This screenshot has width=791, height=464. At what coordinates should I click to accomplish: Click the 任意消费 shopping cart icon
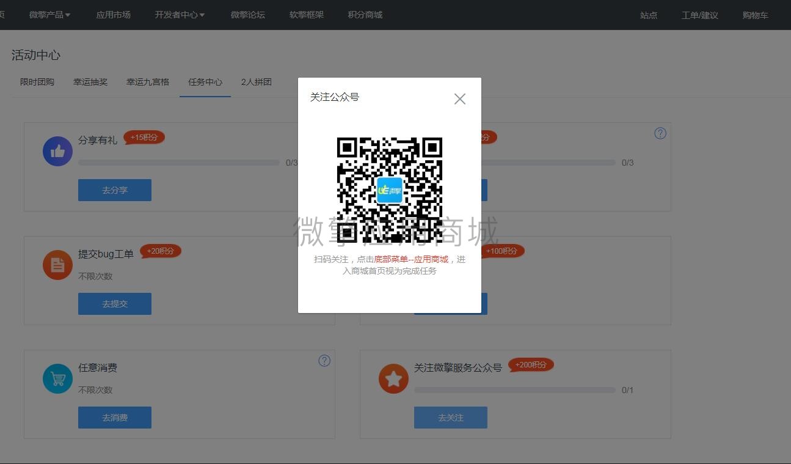pos(58,378)
